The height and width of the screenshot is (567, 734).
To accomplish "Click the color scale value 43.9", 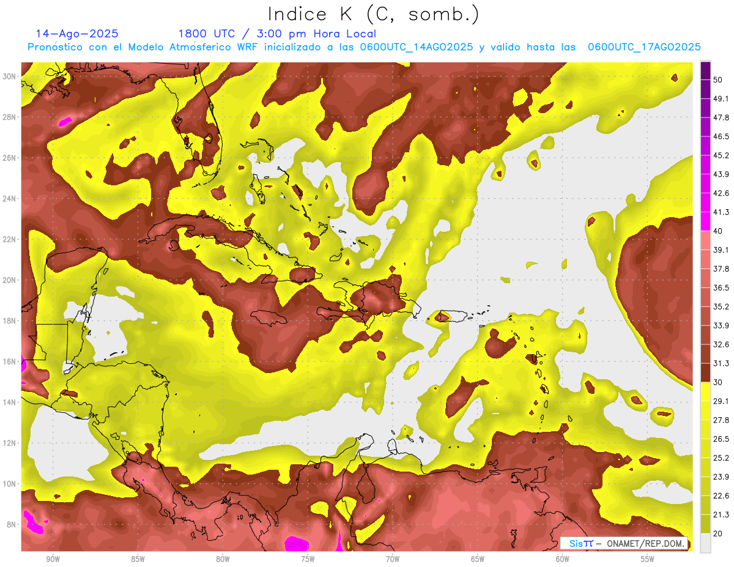I will [x=721, y=174].
